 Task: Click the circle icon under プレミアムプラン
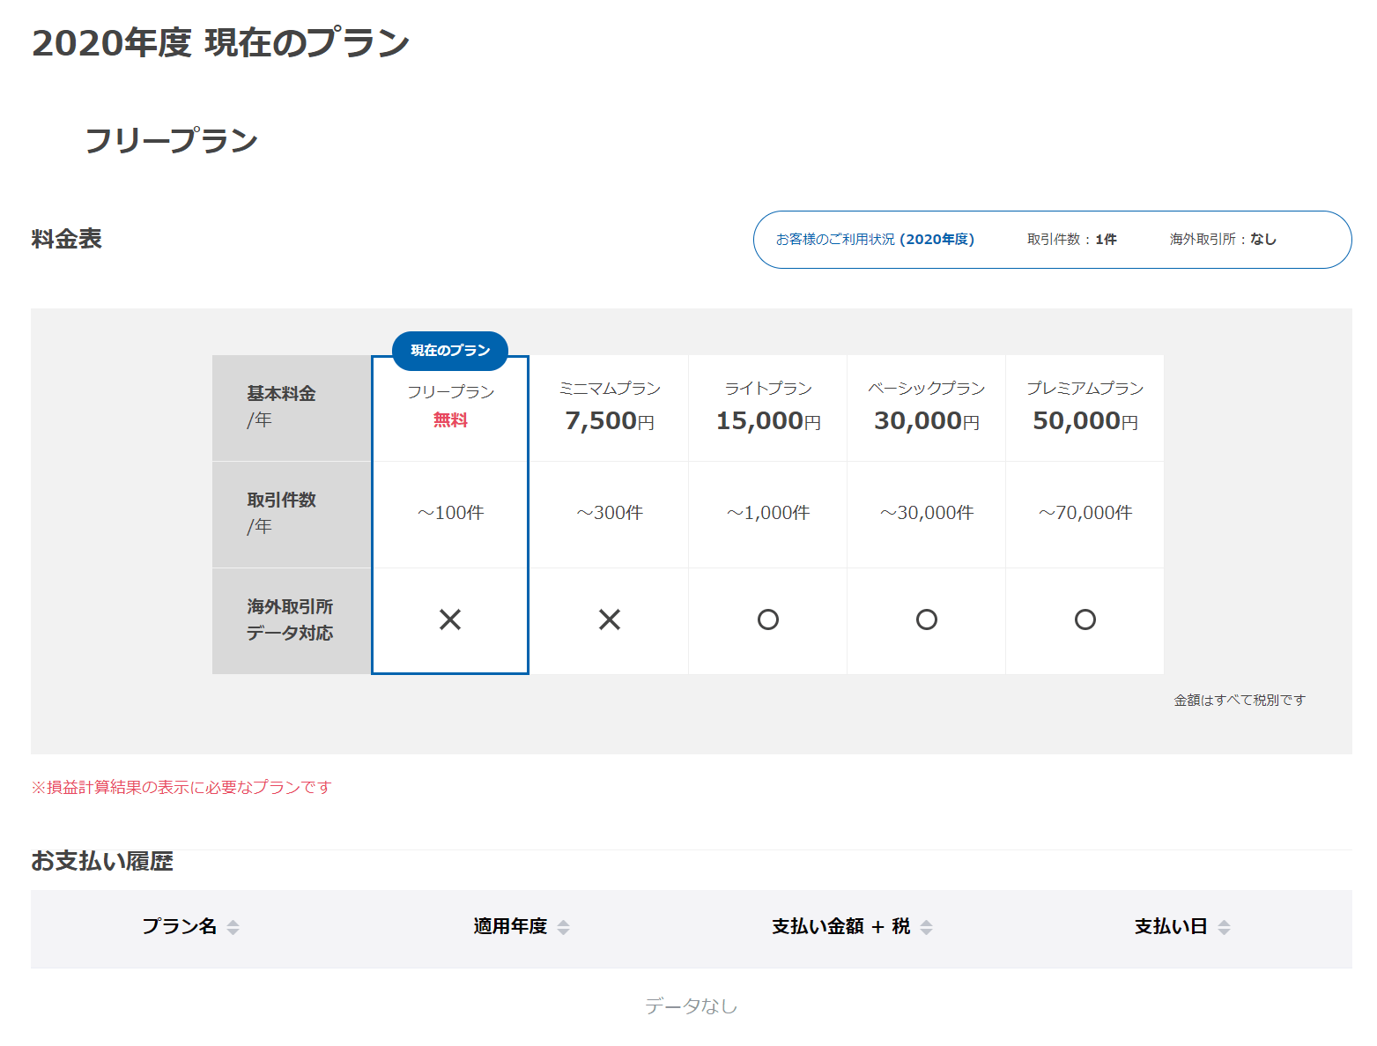pyautogui.click(x=1085, y=619)
